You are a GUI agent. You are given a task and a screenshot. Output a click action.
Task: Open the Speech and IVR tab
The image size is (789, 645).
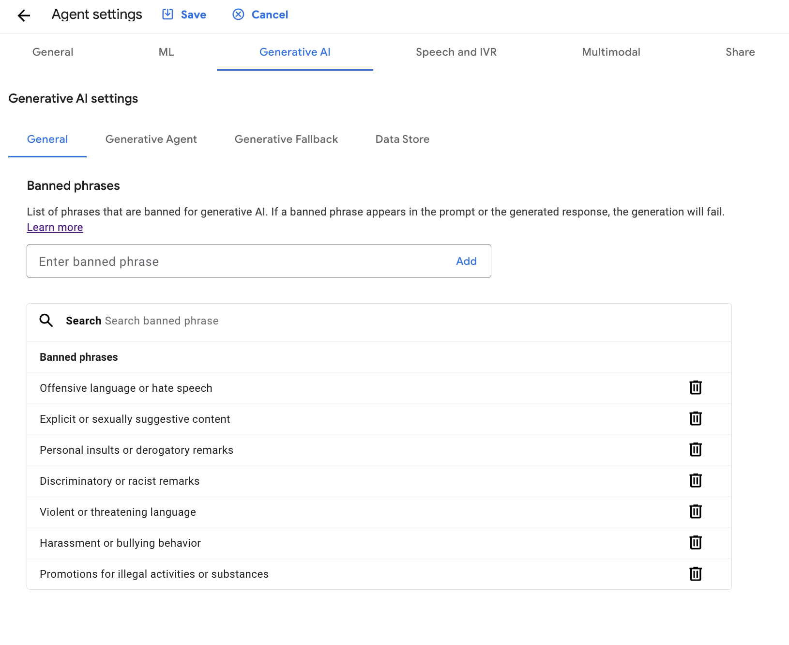click(456, 52)
